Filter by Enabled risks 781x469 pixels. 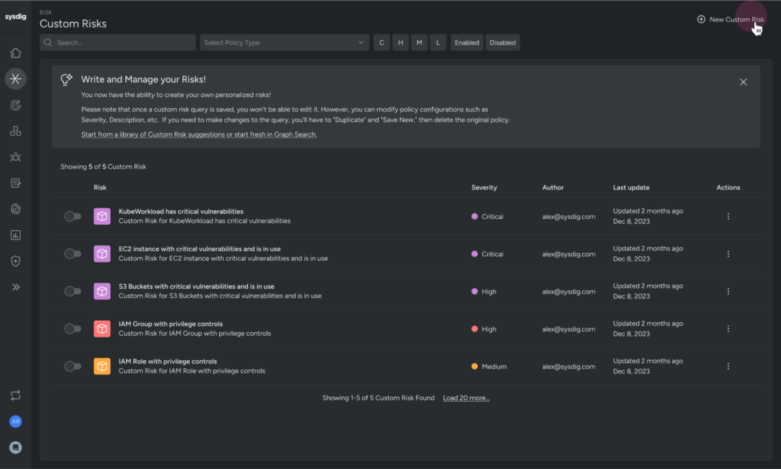click(x=467, y=43)
